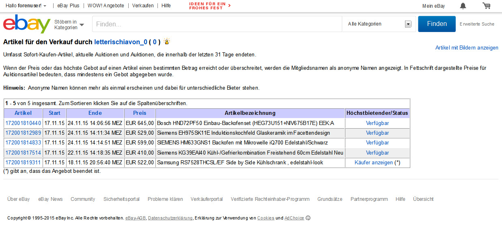
Task: Open Verkaufen in the top bar
Action: pos(143,6)
